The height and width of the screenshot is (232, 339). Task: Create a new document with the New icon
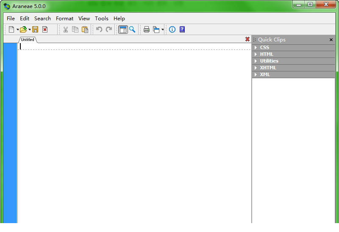11,30
